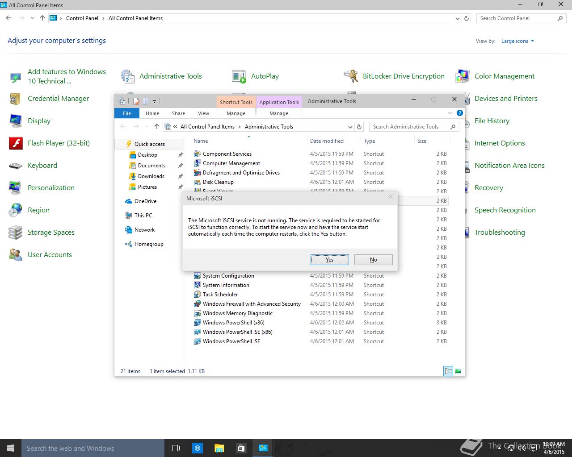Open the Troubleshooting link
572x457 pixels.
500,233
